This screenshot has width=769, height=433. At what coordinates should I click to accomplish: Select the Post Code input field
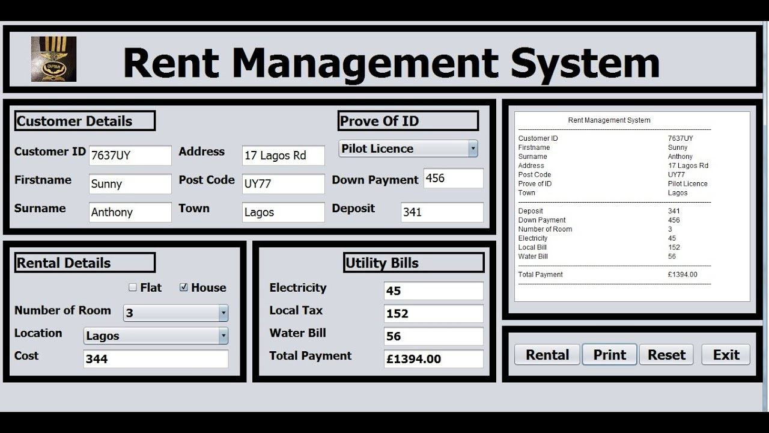(283, 184)
